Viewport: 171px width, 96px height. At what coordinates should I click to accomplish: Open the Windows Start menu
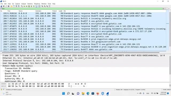tap(64, 93)
